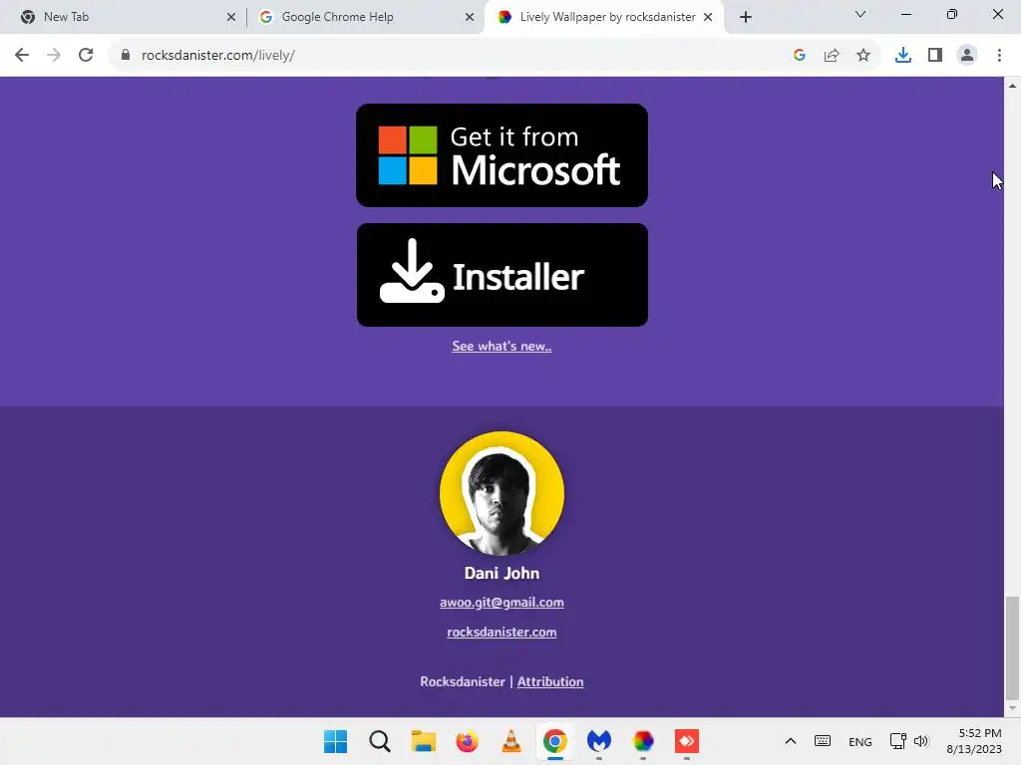
Task: View site info via the padlock icon
Action: pos(126,56)
